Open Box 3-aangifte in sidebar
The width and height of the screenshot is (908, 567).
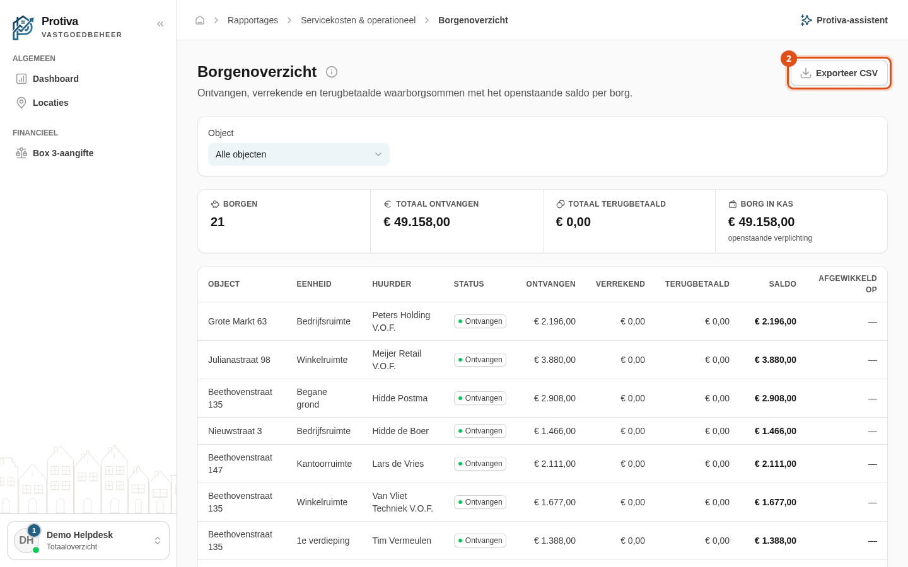[x=88, y=153]
